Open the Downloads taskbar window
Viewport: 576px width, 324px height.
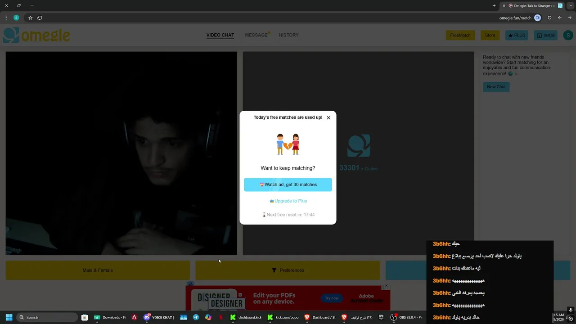pos(110,317)
